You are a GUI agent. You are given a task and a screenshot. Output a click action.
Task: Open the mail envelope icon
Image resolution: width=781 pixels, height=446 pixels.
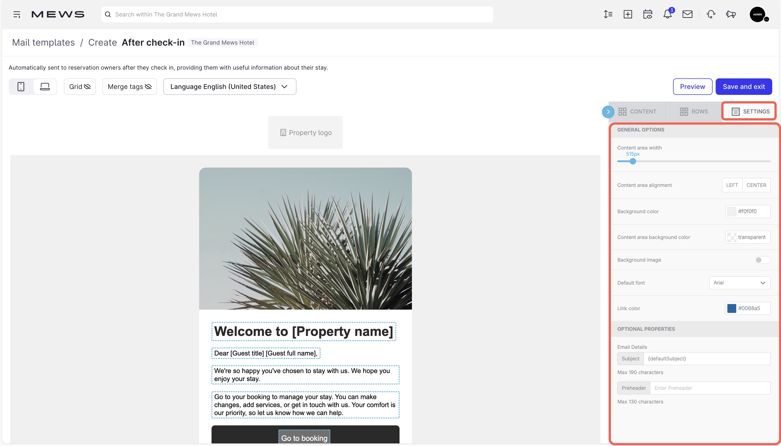click(688, 14)
